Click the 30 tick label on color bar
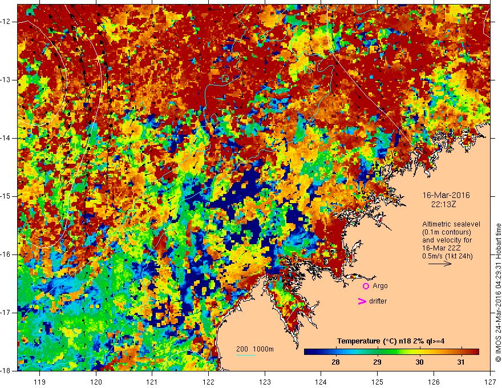 point(419,362)
